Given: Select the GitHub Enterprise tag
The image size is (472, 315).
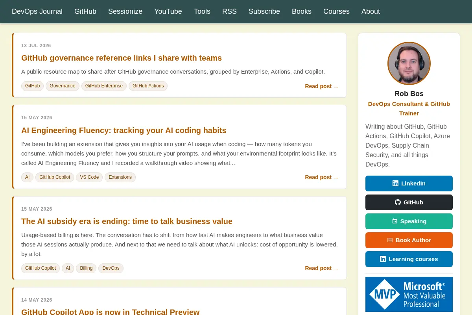Looking at the screenshot, I should [x=104, y=86].
